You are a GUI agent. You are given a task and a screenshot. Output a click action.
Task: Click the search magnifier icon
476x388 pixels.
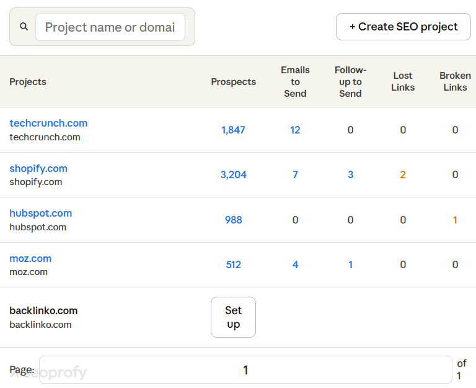24,27
